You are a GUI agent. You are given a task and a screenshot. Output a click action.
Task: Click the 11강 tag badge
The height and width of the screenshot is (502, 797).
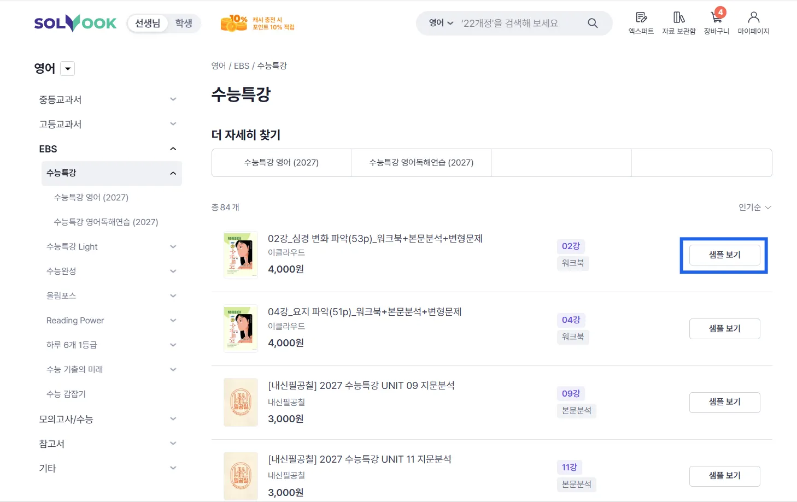[570, 467]
